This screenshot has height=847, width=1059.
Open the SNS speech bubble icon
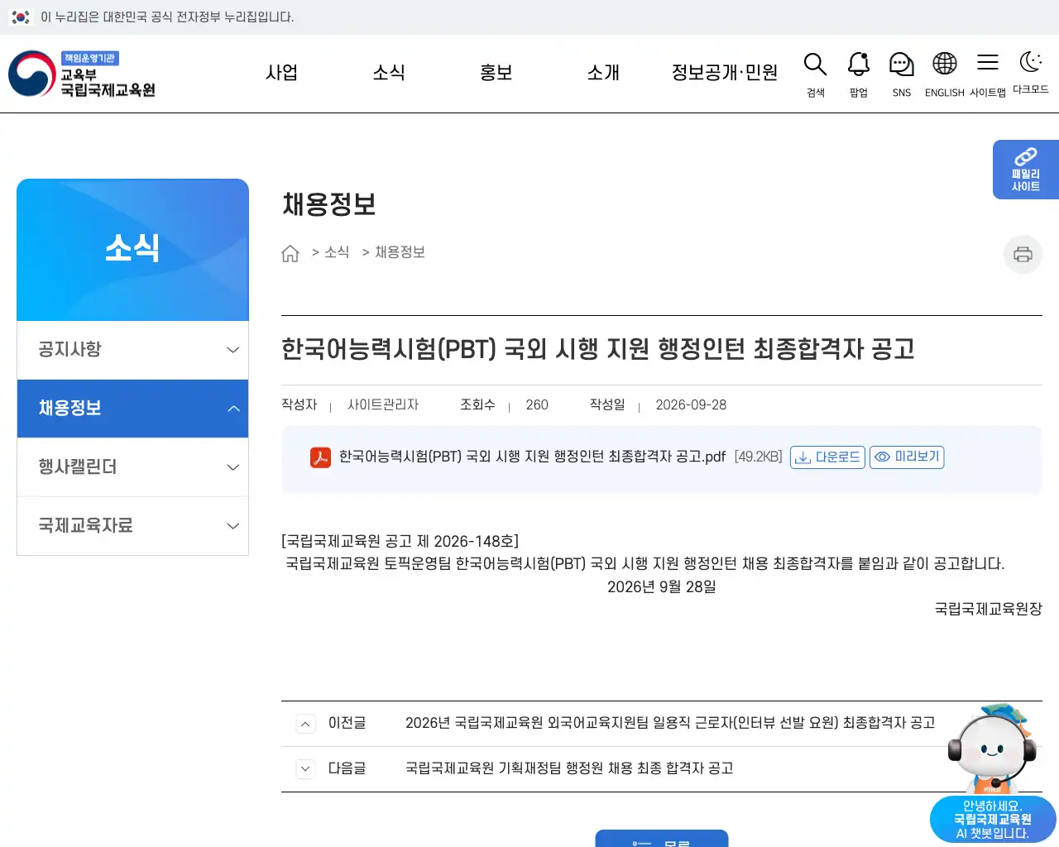902,74
